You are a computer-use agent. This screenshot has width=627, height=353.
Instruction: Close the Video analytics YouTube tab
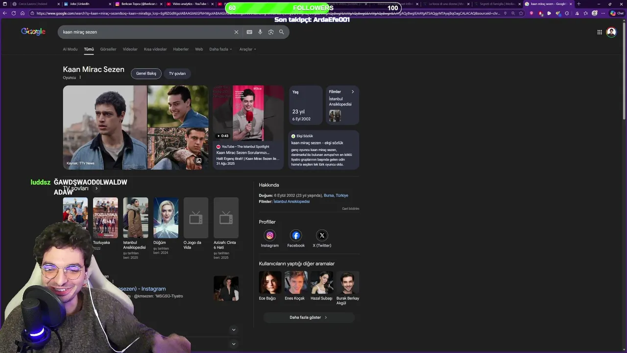213,4
